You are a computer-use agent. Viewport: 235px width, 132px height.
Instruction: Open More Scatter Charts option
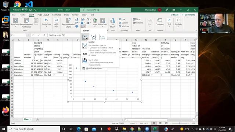(x=95, y=69)
